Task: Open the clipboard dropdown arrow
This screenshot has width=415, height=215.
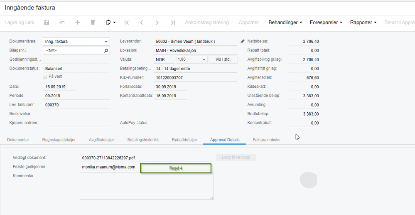Action: [x=115, y=22]
